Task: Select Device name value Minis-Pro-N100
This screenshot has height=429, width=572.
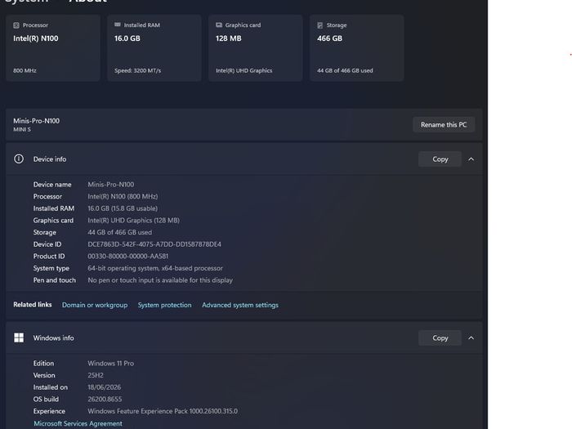Action: coord(111,185)
